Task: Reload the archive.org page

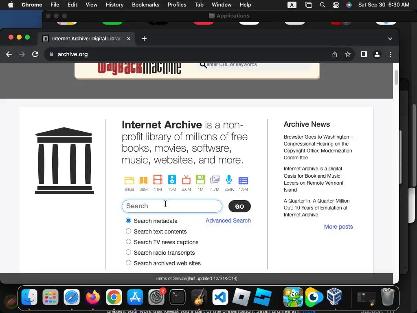Action: (x=35, y=54)
